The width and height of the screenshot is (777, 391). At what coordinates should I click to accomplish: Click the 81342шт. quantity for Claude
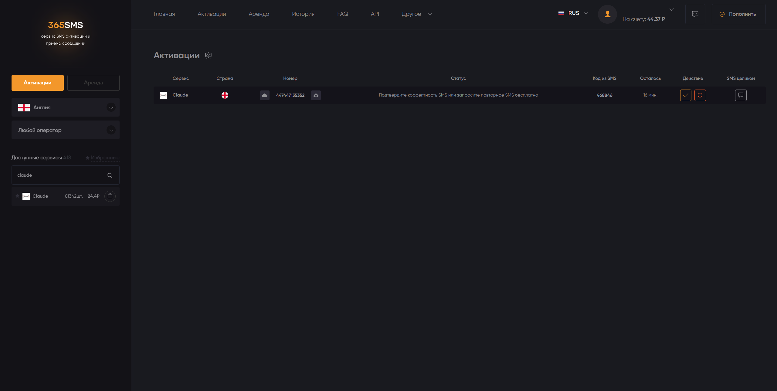point(74,196)
